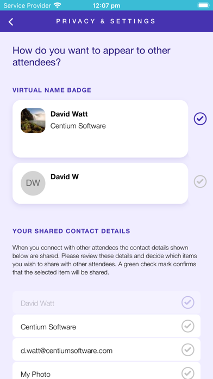Tap the disabled David Watt name check mark
The width and height of the screenshot is (213, 379).
(188, 302)
